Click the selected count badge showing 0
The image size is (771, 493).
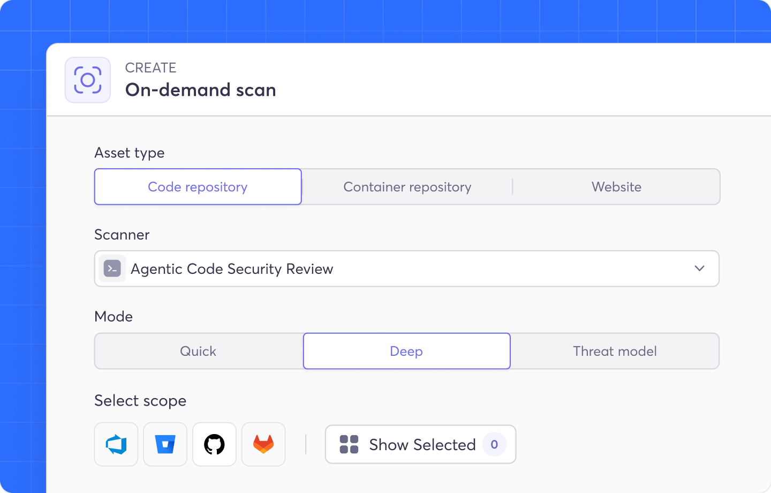pos(494,444)
